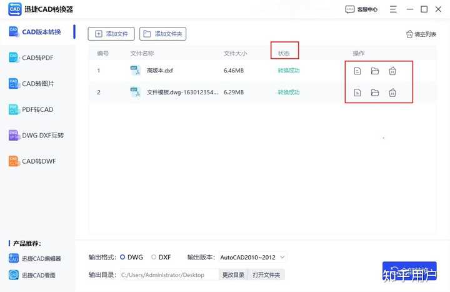Switch to CAD转PDF mode
This screenshot has height=292, width=450.
click(38, 58)
